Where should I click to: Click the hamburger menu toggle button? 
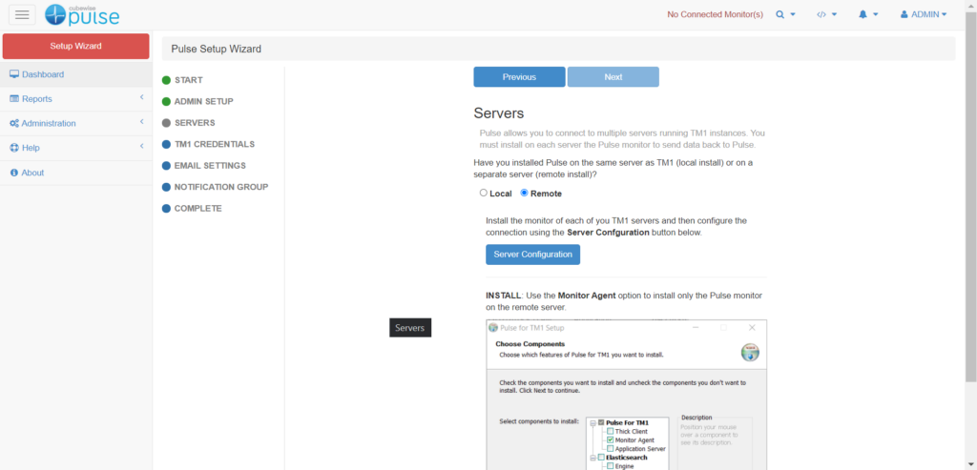pos(22,14)
